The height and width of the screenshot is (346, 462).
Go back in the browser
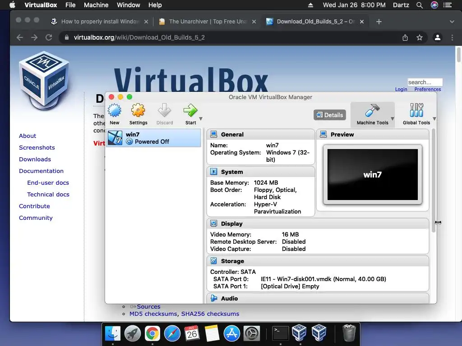[20, 37]
